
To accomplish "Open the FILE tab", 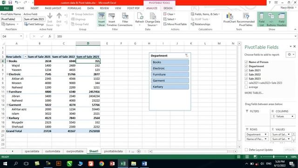I will point(7,8).
